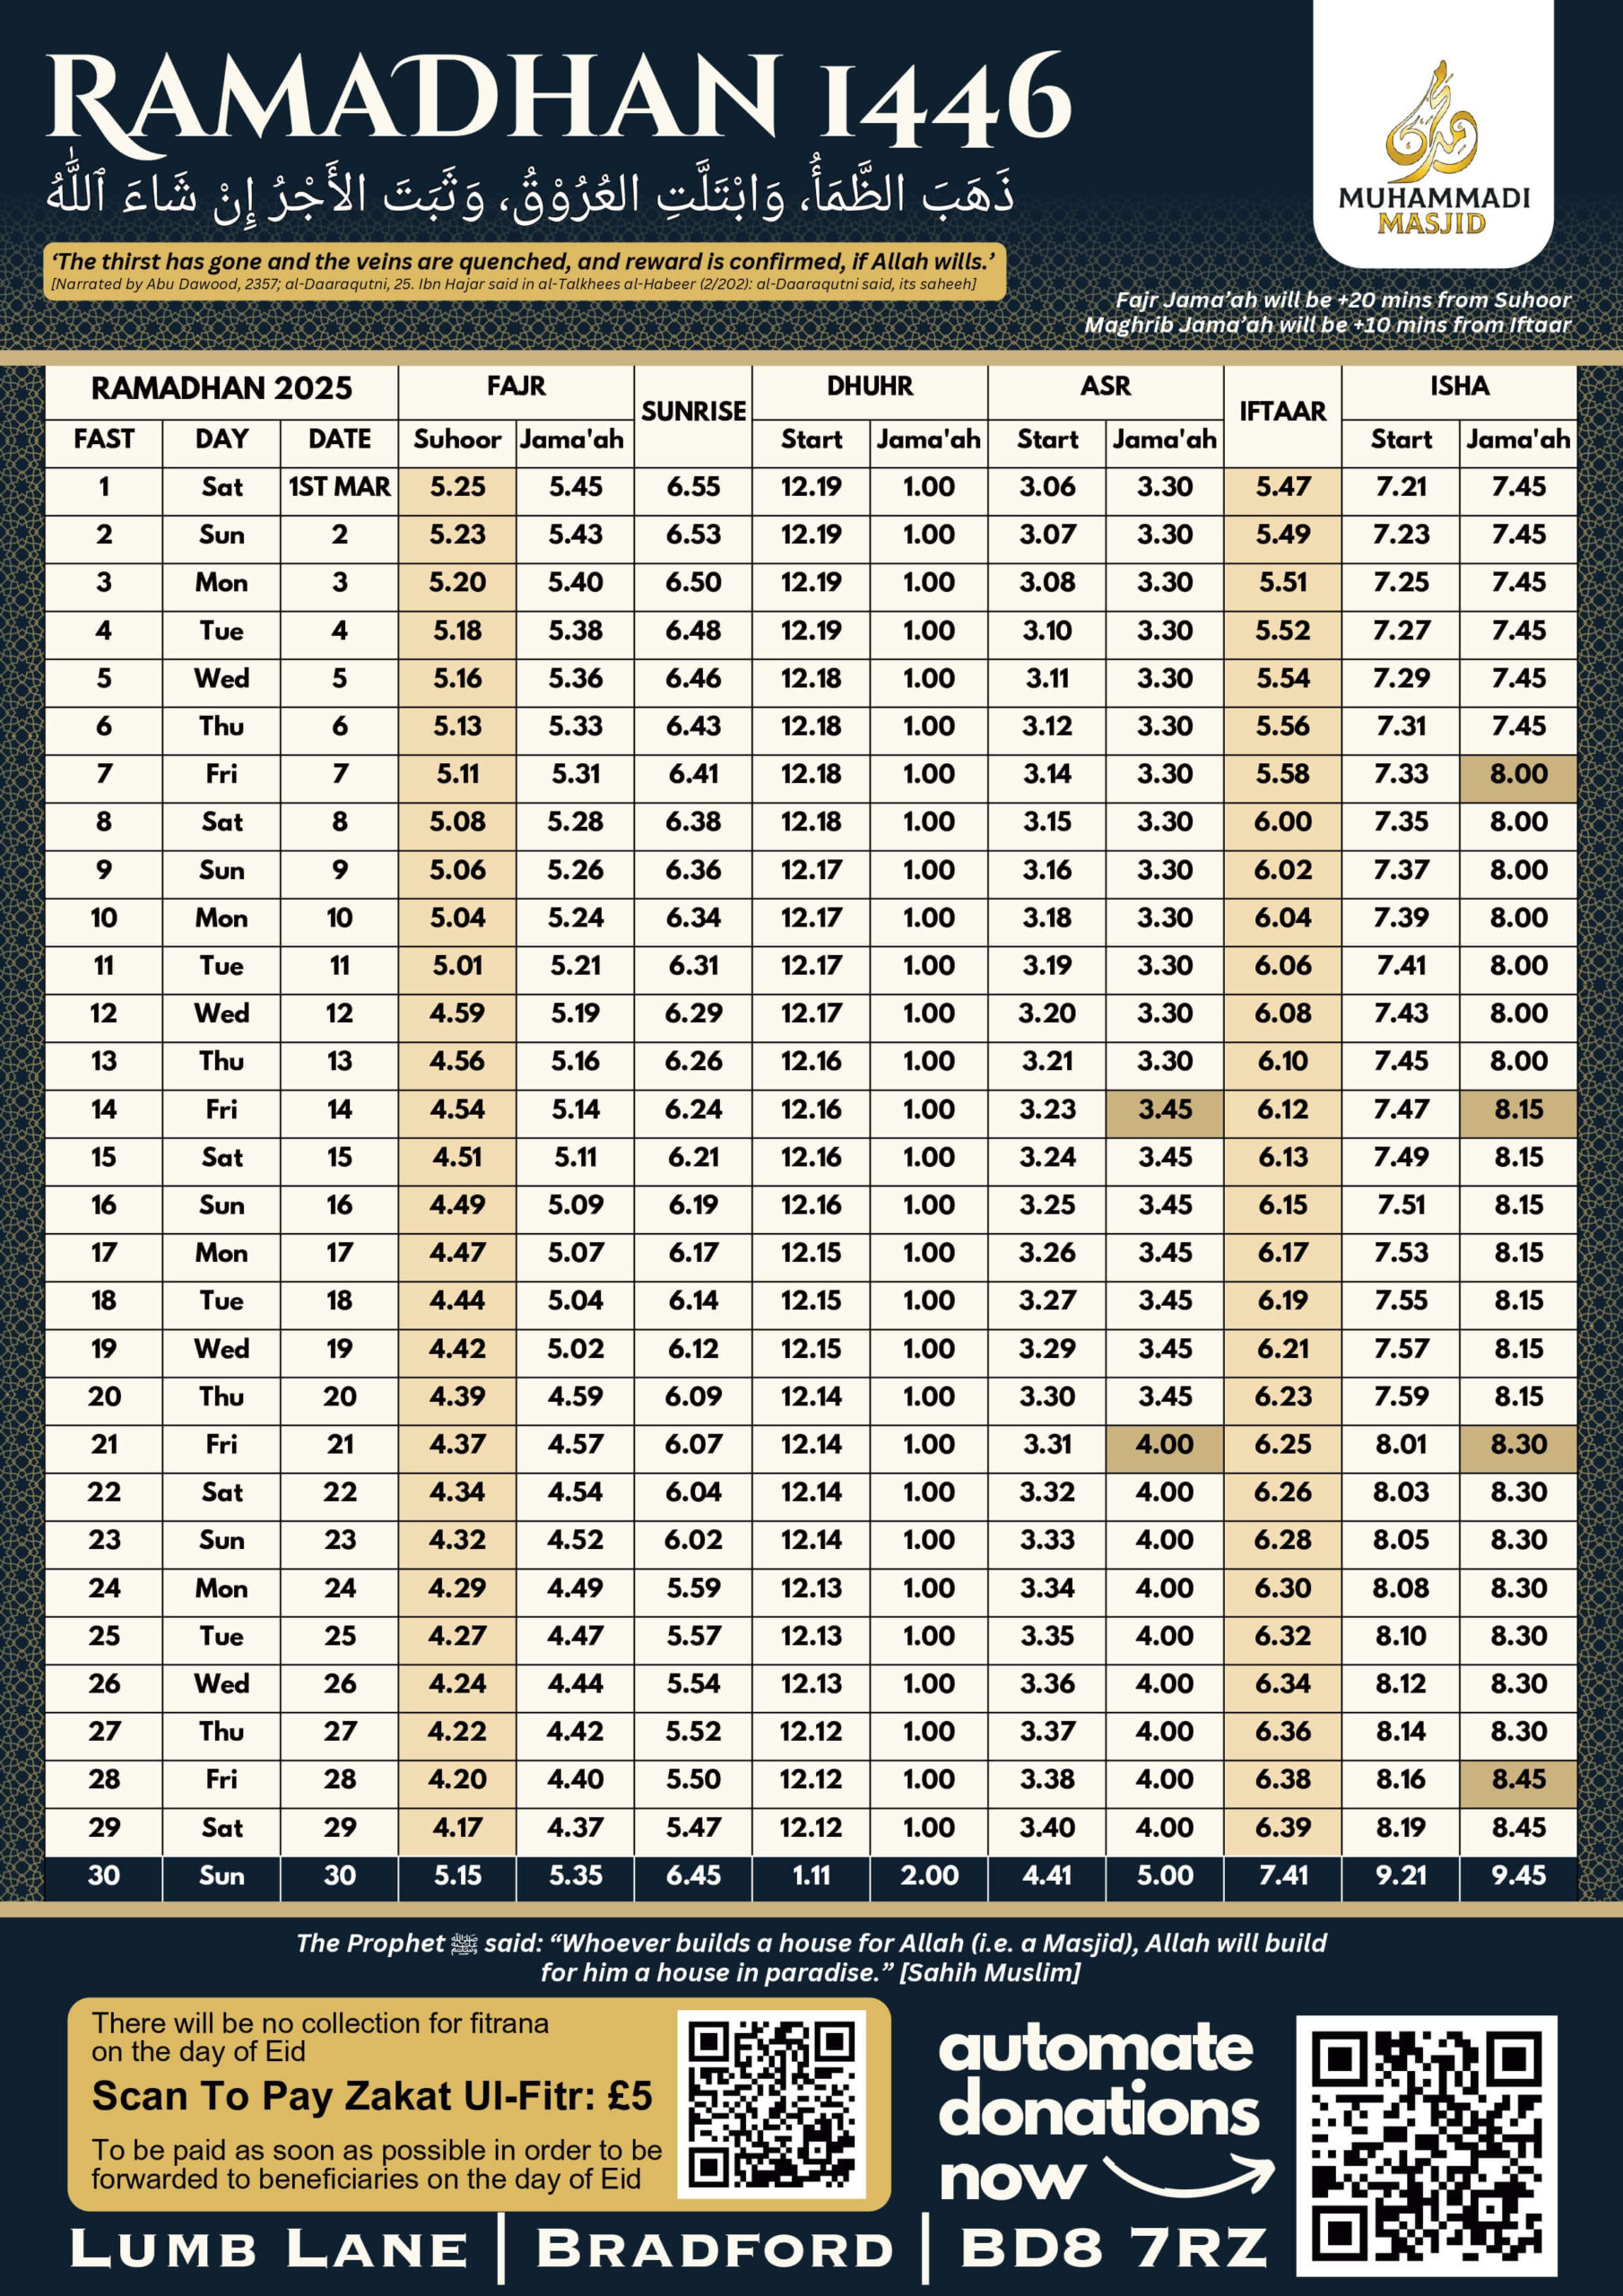1623x2296 pixels.
Task: Click Iftaar 6.00 on Sat 8
Action: (1283, 822)
